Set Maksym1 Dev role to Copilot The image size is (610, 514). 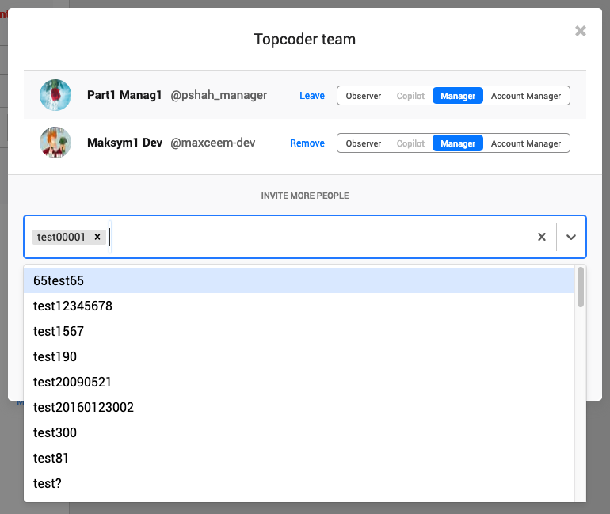coord(410,143)
